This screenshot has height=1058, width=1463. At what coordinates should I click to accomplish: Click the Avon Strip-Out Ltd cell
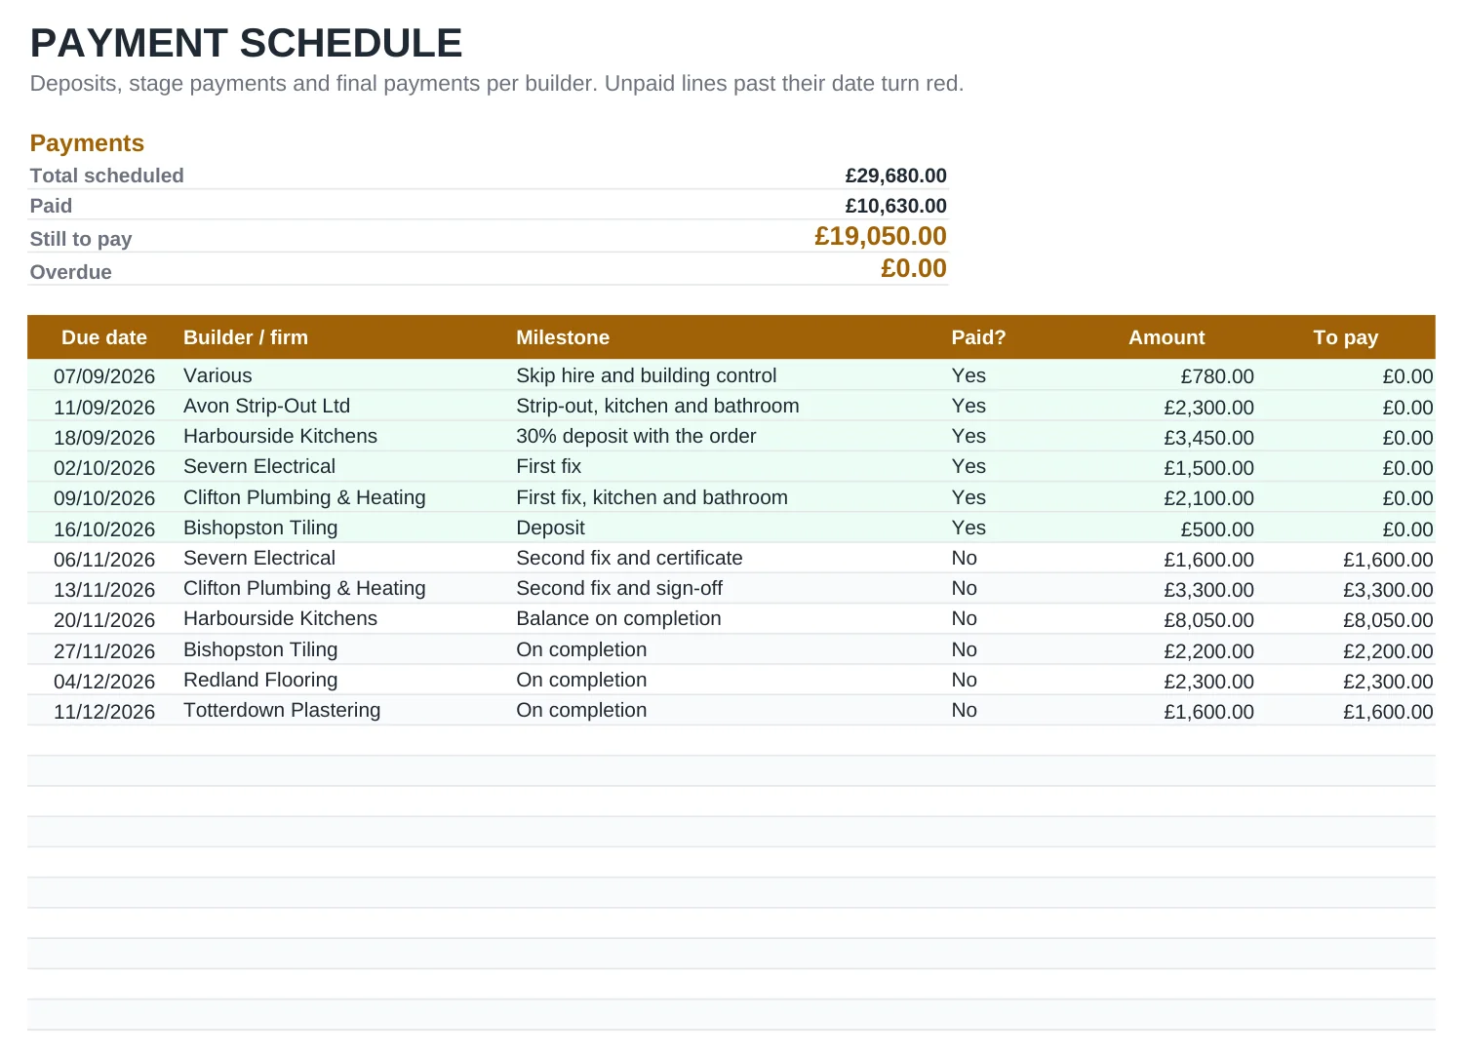pyautogui.click(x=266, y=406)
